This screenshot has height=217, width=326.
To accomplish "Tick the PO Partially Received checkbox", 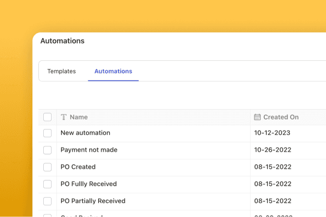I will (x=48, y=201).
